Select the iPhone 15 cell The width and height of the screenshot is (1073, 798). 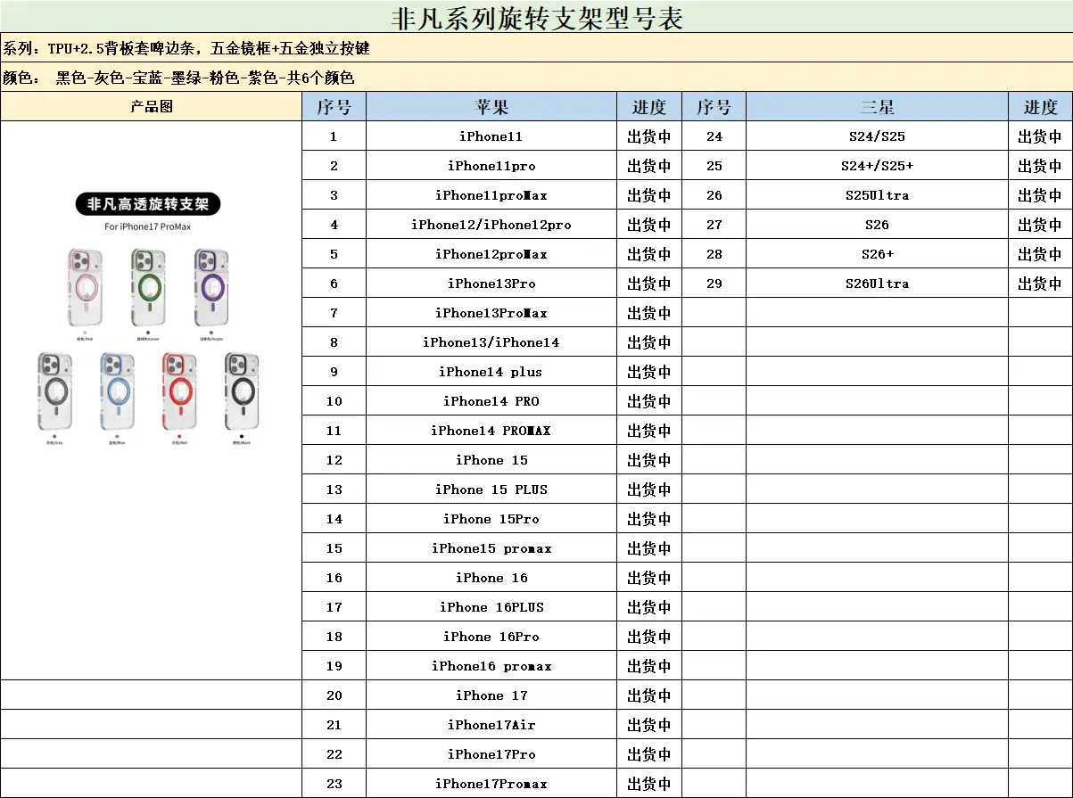tap(491, 460)
